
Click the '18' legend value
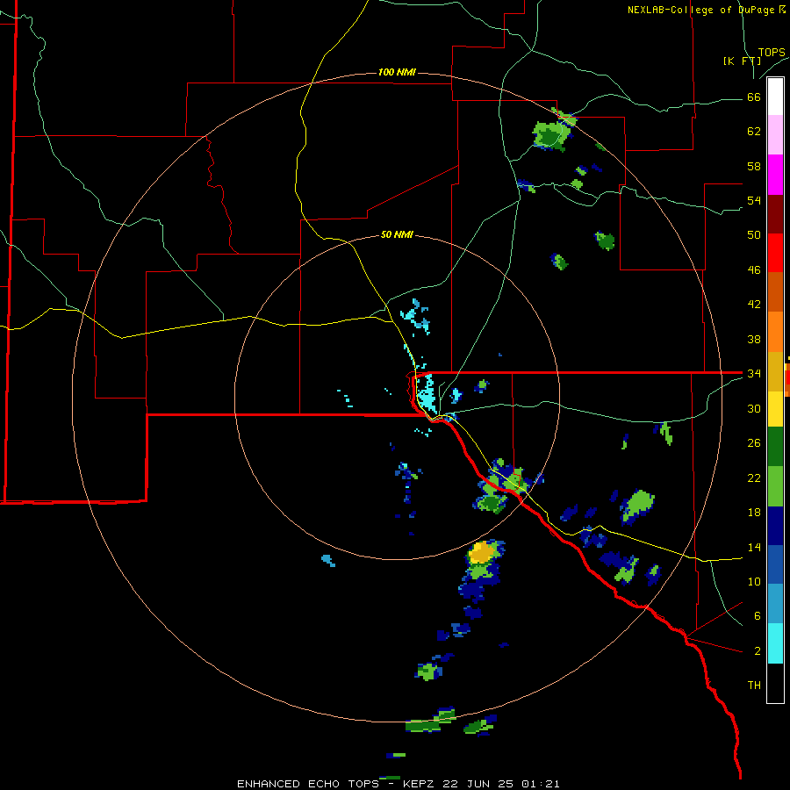(754, 513)
